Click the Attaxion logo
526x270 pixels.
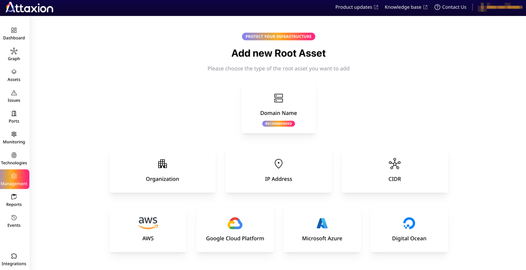coord(29,7)
